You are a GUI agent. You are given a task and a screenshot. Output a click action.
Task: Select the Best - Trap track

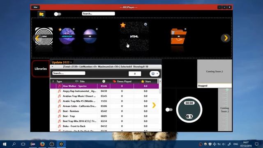[104, 116]
